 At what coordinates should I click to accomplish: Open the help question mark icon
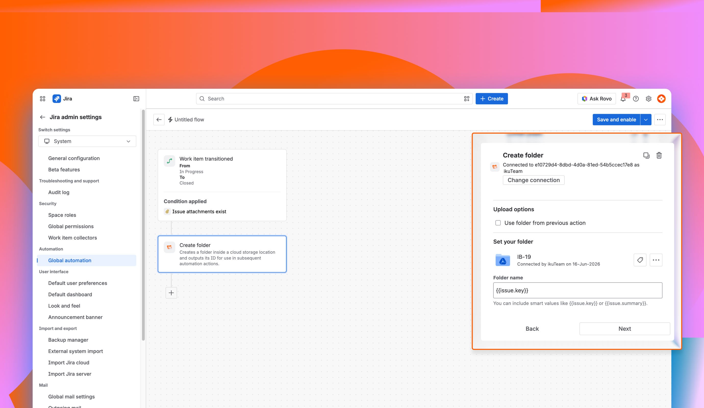point(636,99)
